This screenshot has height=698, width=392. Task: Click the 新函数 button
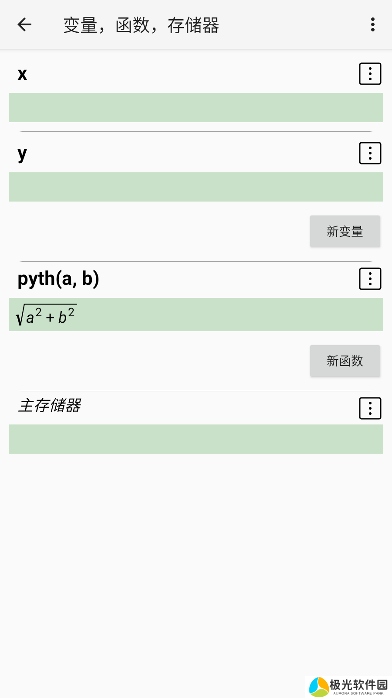coord(345,361)
